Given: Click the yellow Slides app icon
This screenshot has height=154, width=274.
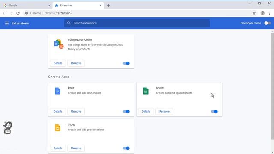Looking at the screenshot, I should [x=57, y=128].
